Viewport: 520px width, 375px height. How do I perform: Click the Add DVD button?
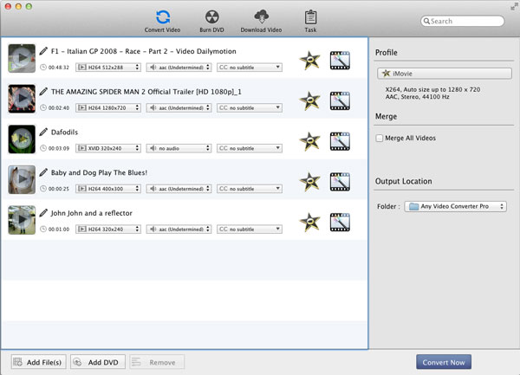98,362
